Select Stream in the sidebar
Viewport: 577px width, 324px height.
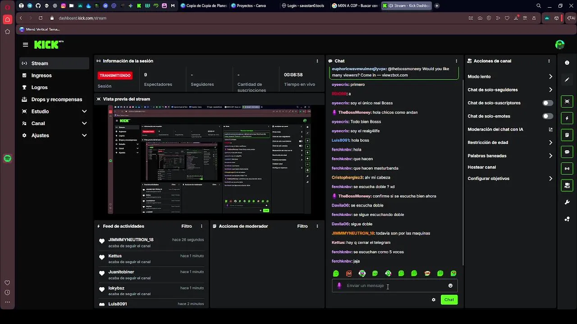tap(55, 63)
